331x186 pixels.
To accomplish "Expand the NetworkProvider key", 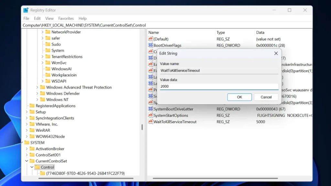I will (42, 32).
